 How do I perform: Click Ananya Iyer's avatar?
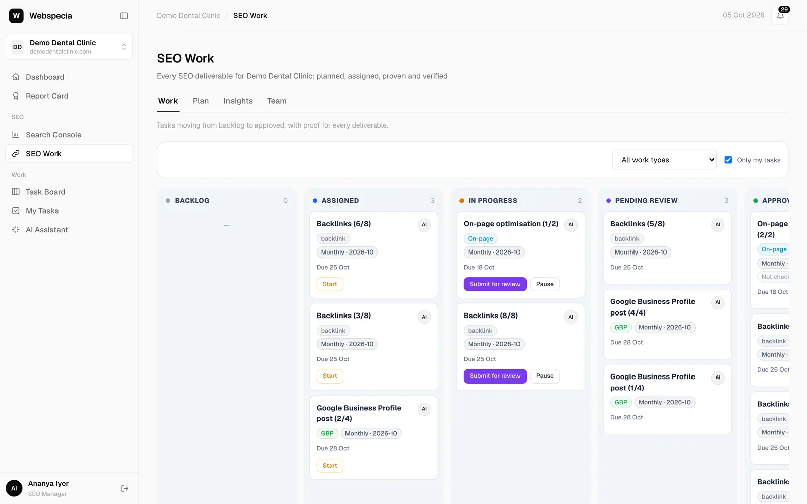14,488
